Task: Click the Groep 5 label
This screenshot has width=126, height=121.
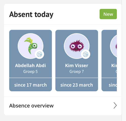Action: (x=30, y=72)
